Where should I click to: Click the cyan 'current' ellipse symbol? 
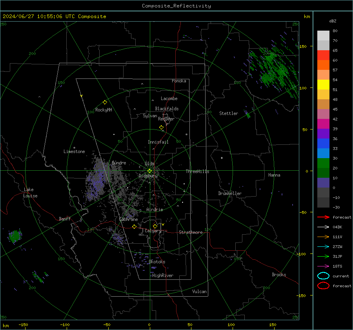coord(323,276)
